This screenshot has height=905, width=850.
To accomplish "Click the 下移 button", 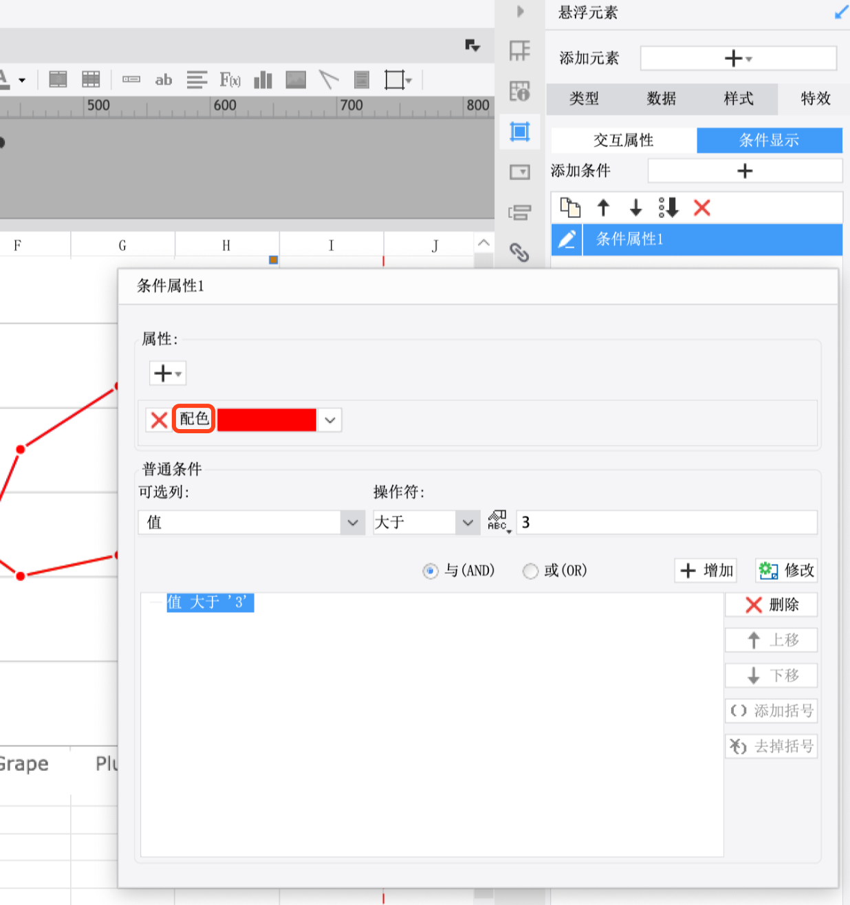I will (771, 675).
